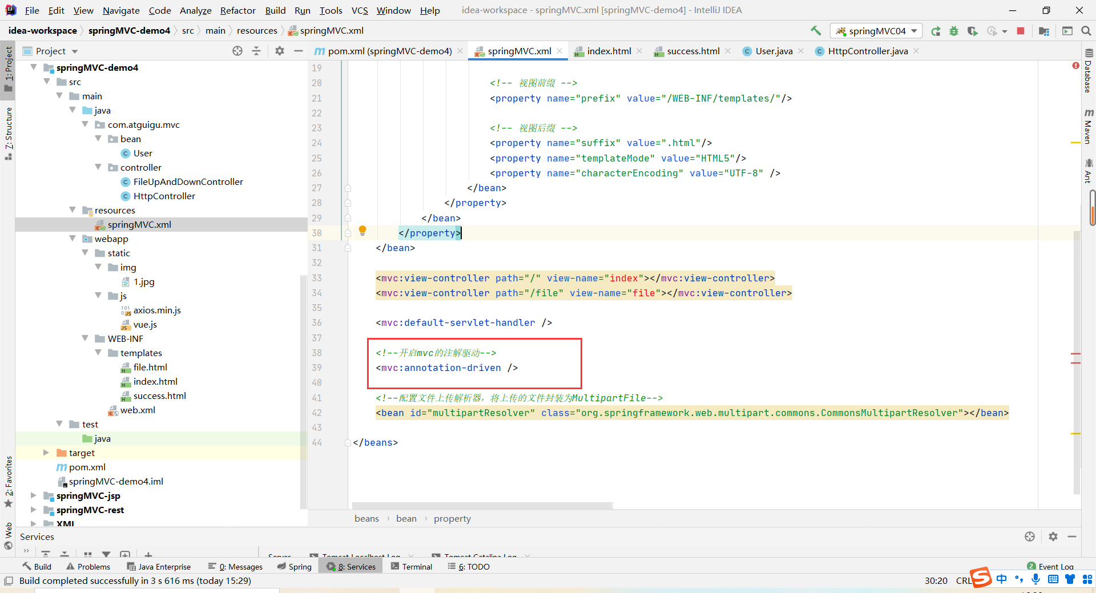Run with coverage icon in toolbar
This screenshot has height=593, width=1096.
pos(972,31)
